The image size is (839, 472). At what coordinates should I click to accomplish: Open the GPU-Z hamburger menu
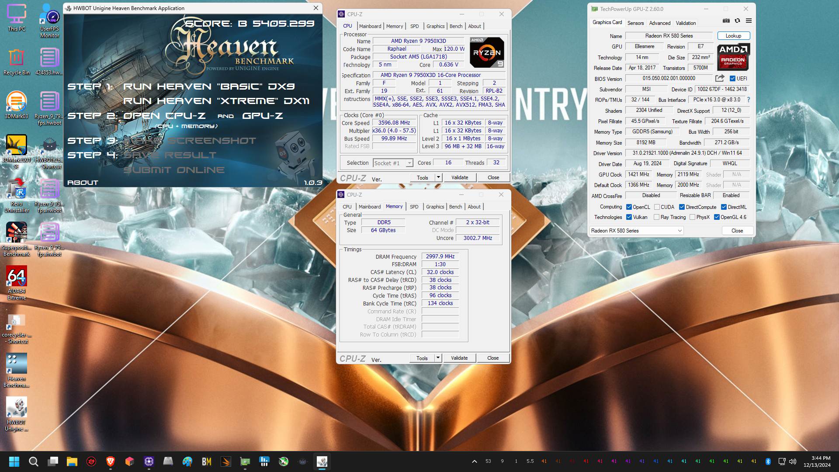749,21
